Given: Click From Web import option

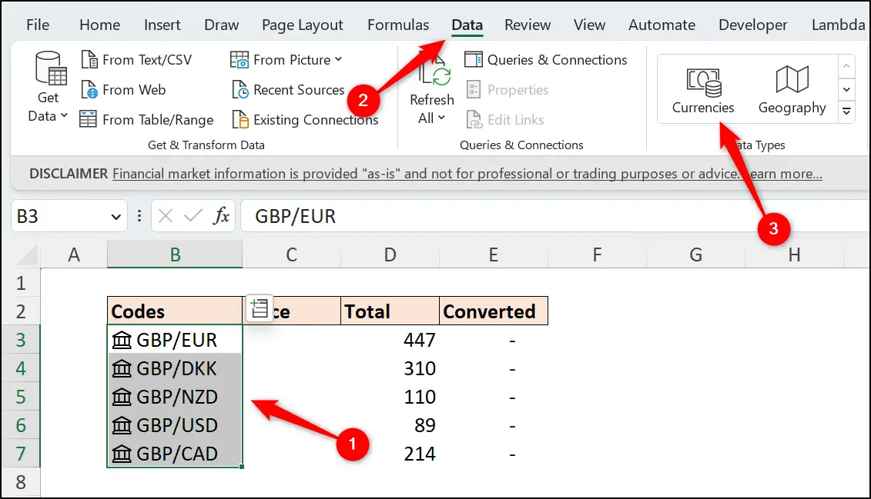Looking at the screenshot, I should pos(123,90).
